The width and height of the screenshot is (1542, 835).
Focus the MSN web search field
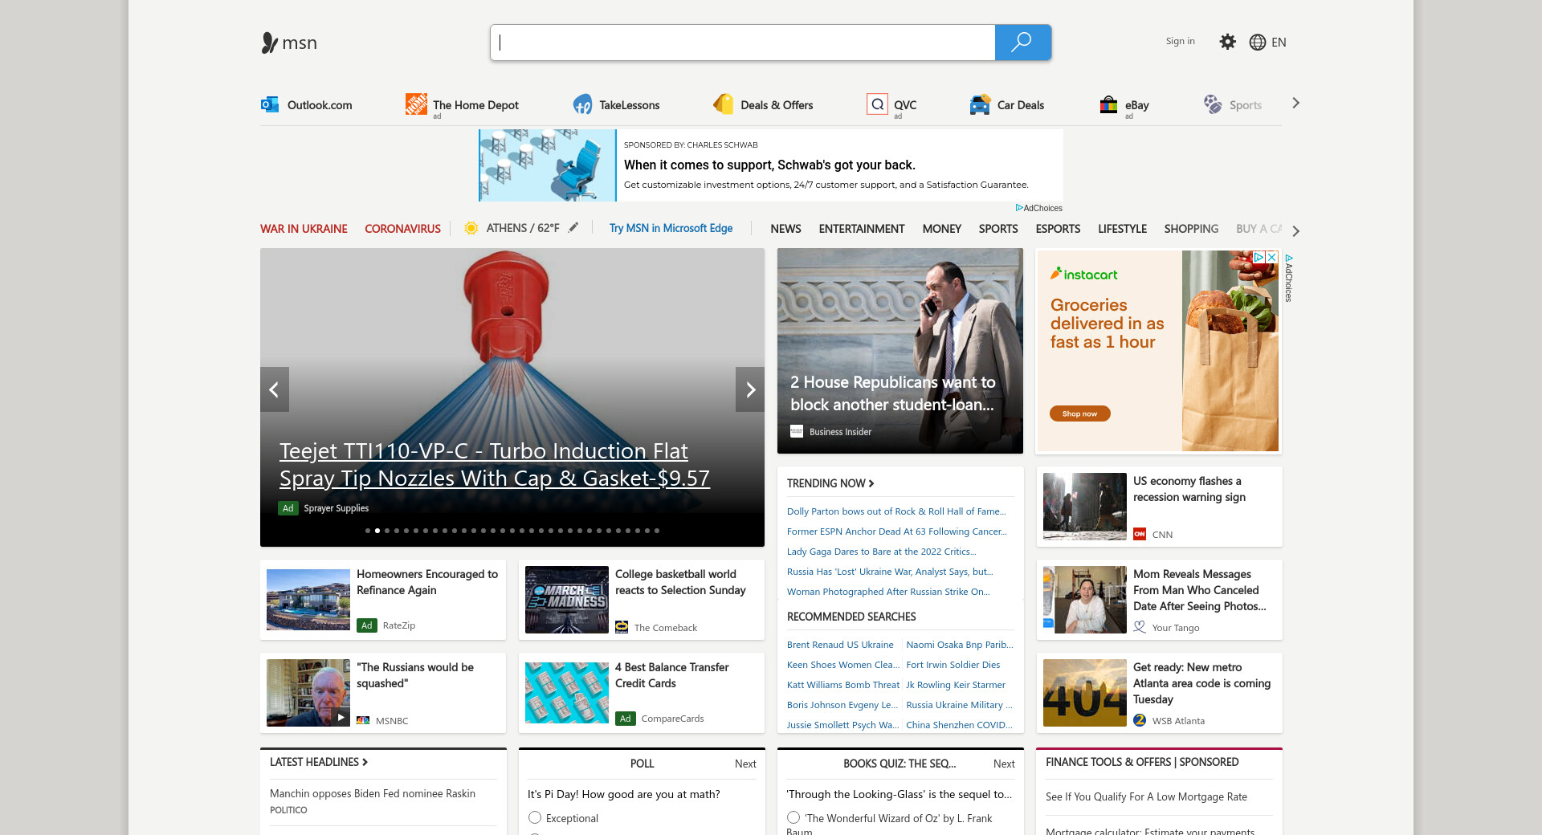[x=743, y=43]
